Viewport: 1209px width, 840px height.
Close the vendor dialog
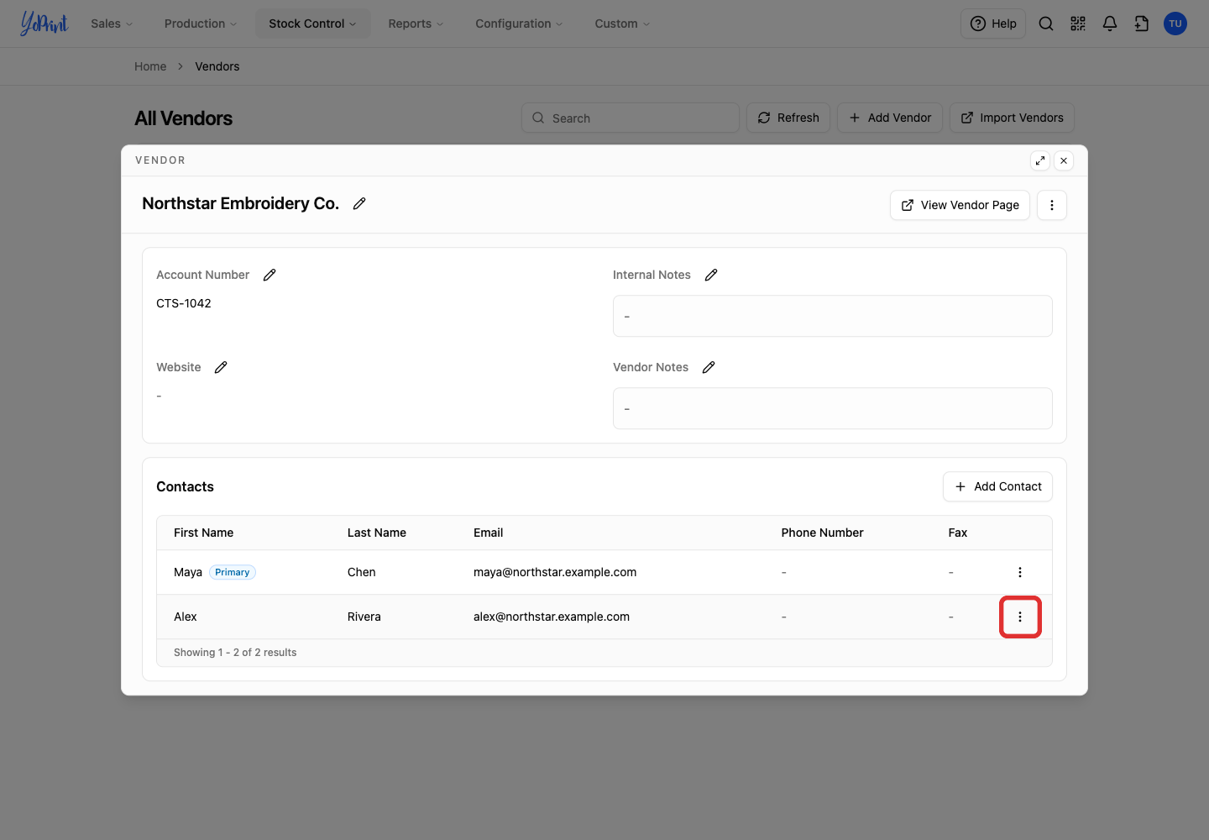coord(1064,160)
